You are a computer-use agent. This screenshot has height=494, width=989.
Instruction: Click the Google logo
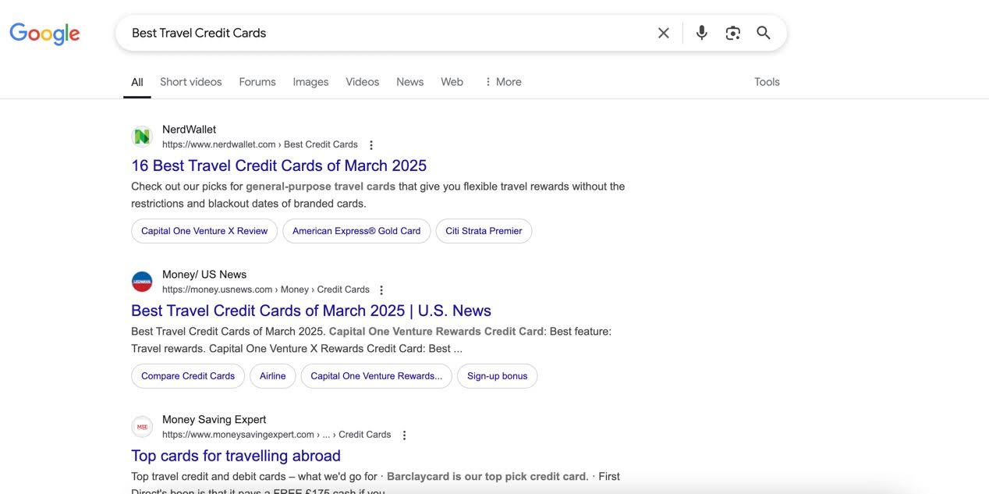[44, 34]
